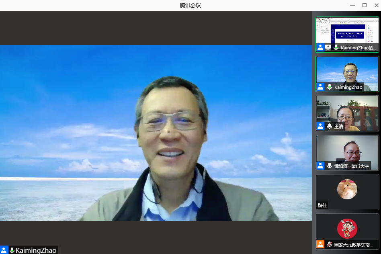Click the orange host icon on the bottom tile
Image resolution: width=381 pixels, height=254 pixels.
(320, 244)
